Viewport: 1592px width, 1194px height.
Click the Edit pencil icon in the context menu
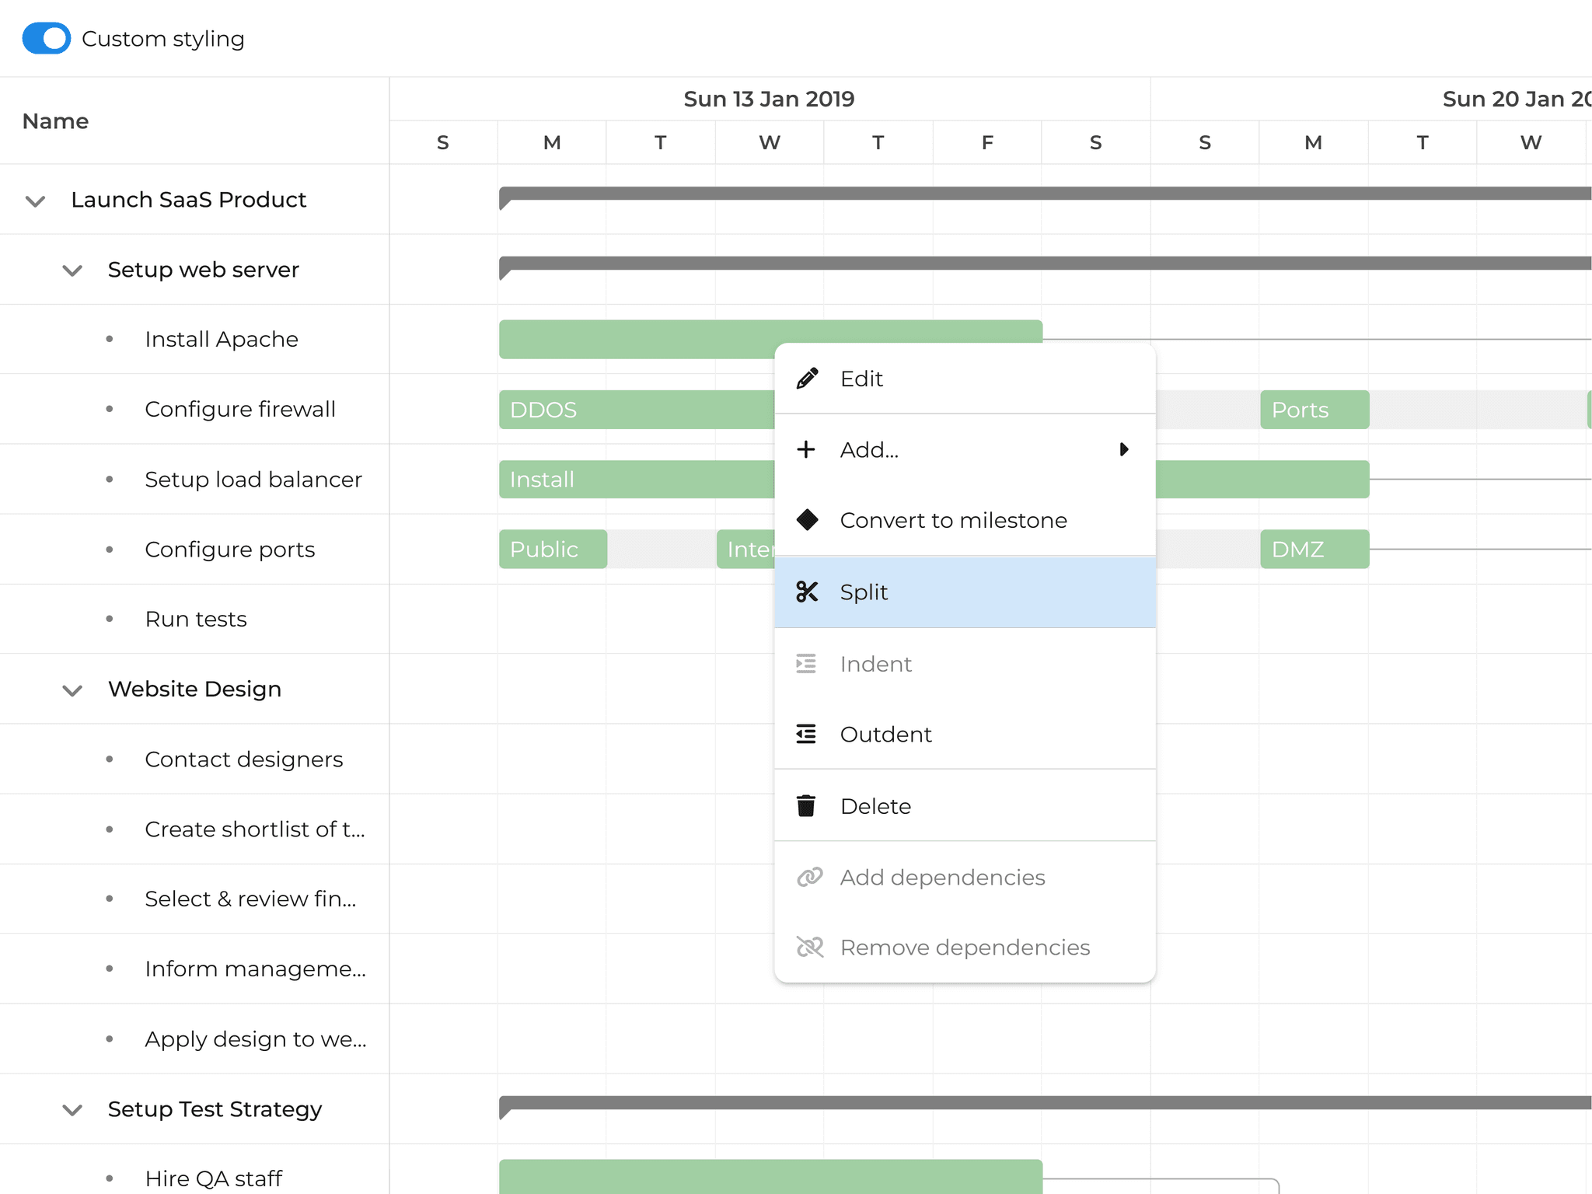808,379
